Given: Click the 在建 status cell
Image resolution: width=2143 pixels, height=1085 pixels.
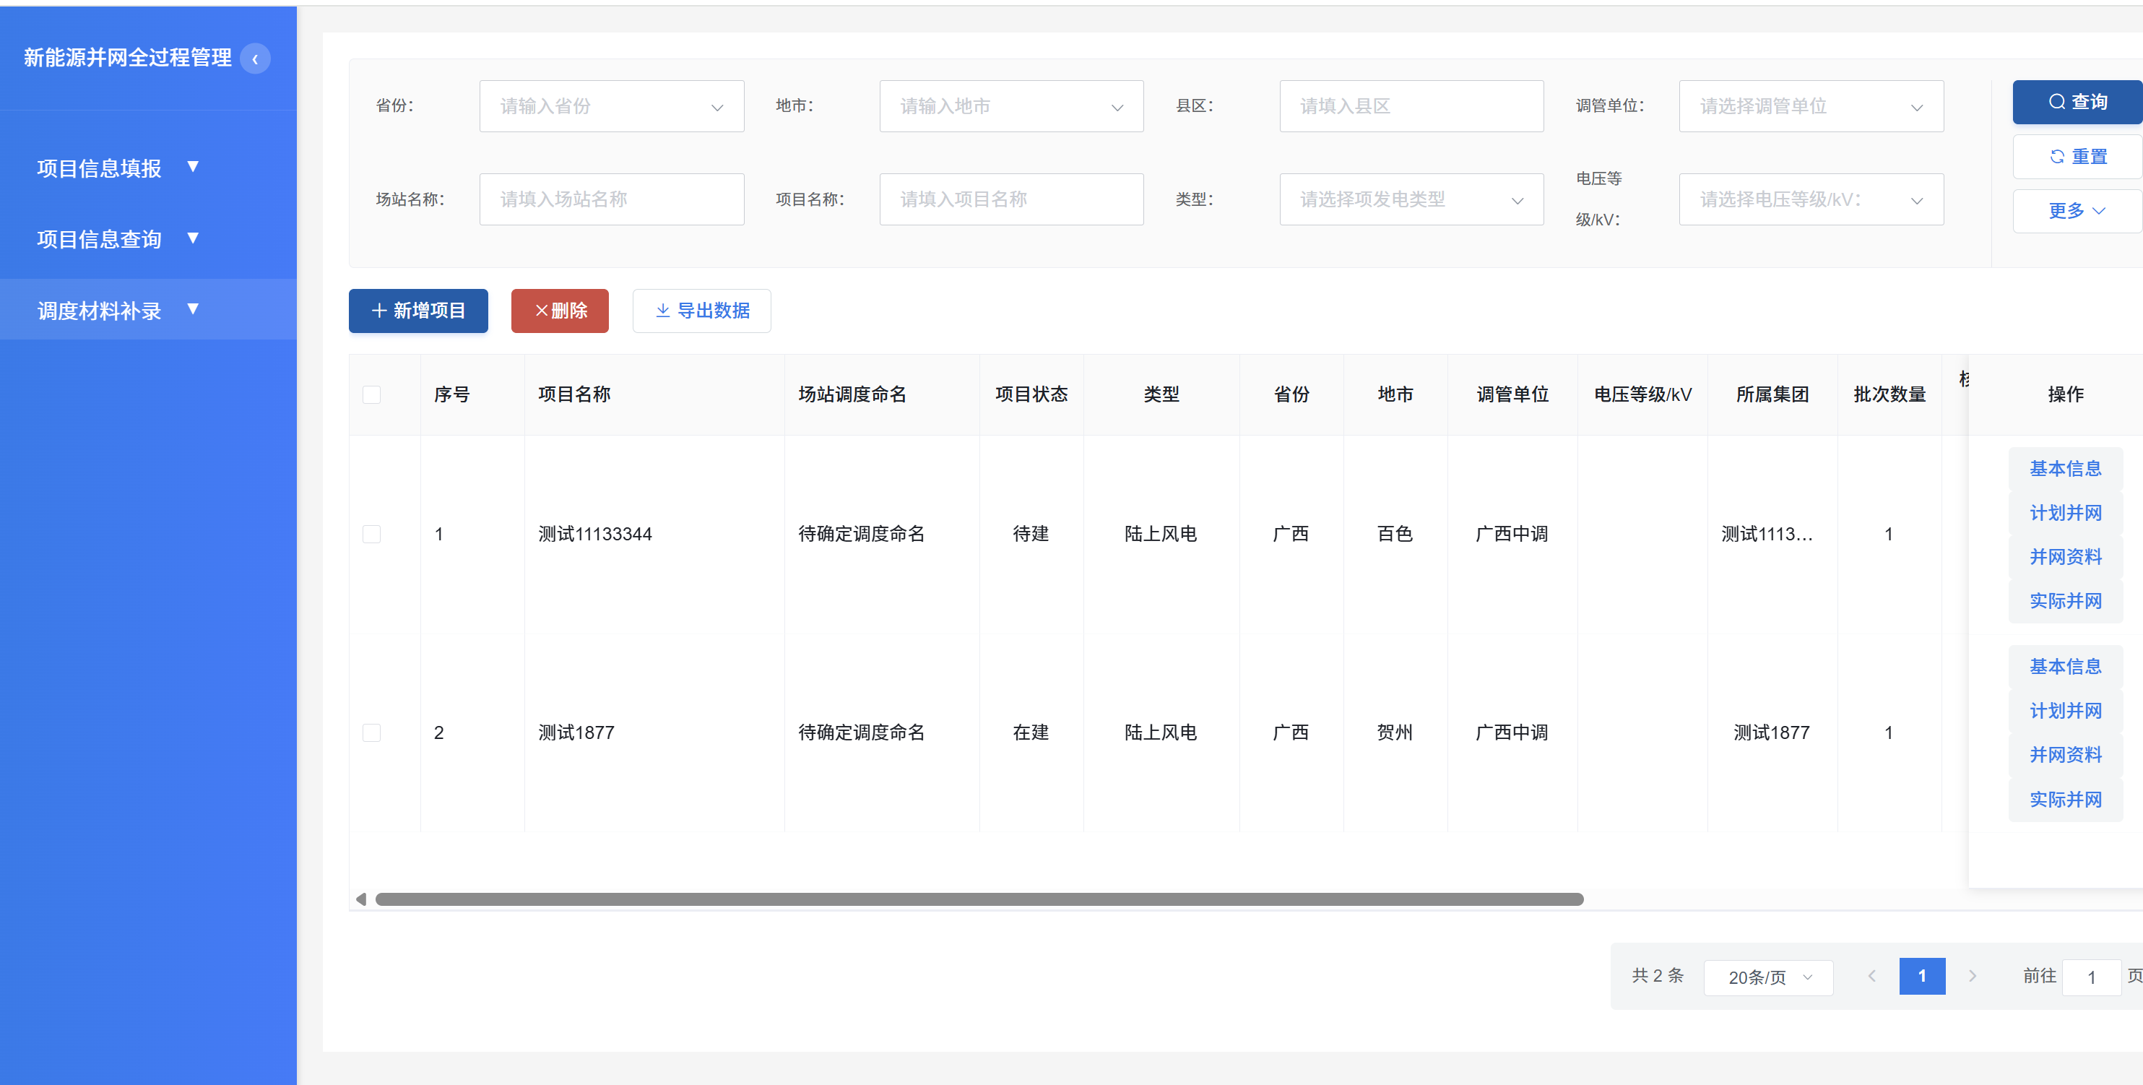Looking at the screenshot, I should click(1031, 733).
